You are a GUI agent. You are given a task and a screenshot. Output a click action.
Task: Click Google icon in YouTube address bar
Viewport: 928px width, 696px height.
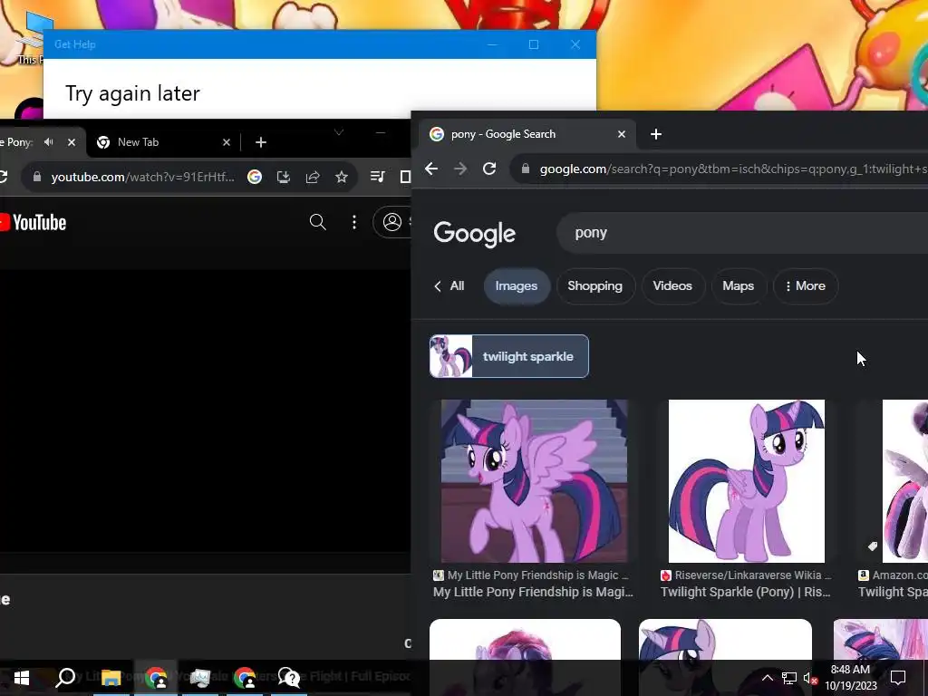coord(255,177)
